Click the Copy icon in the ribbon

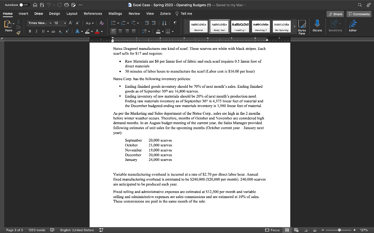pos(18,27)
